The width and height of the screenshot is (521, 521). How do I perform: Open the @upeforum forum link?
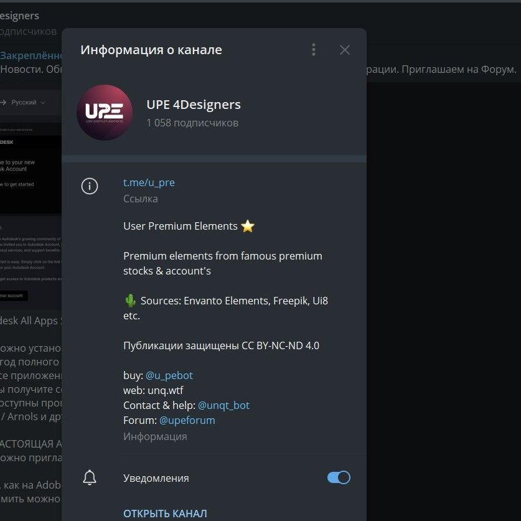[187, 420]
